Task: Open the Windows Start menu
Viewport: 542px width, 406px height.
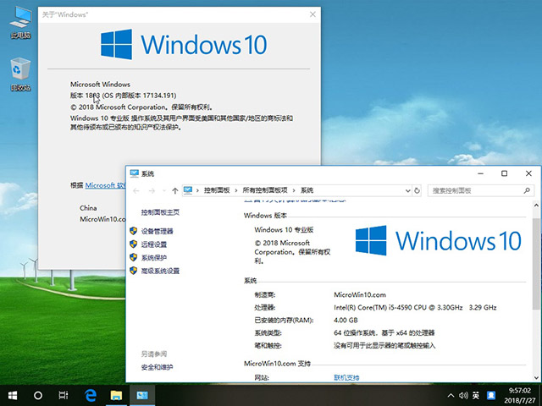Action: pos(13,395)
